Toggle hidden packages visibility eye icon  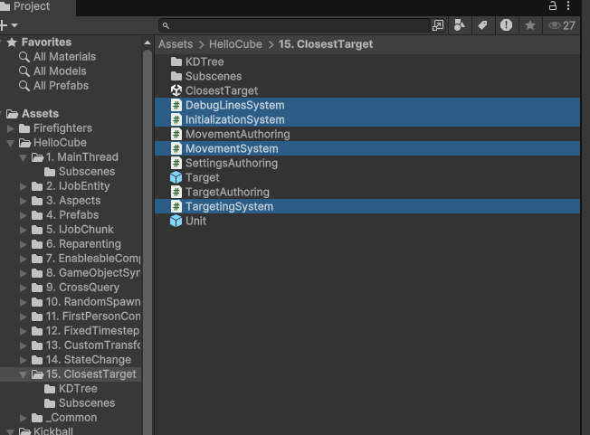click(x=561, y=25)
